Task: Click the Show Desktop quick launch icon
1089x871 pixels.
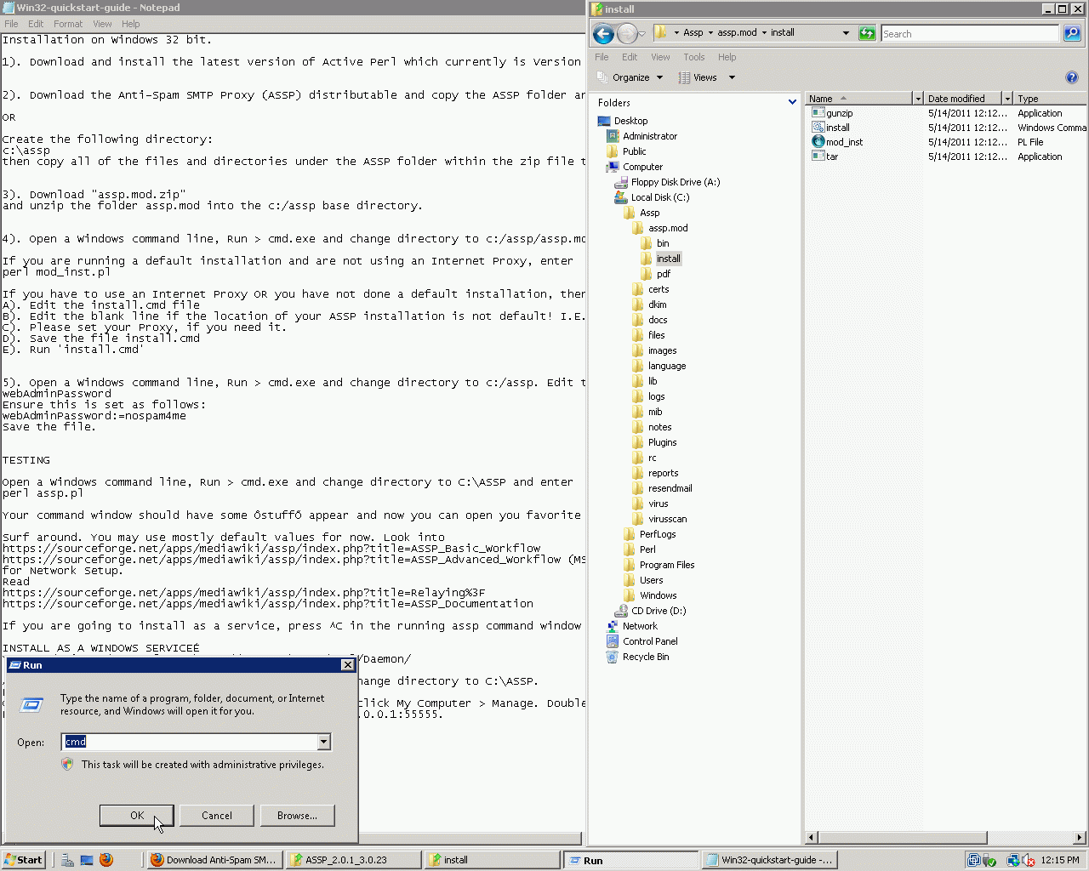Action: pos(87,860)
